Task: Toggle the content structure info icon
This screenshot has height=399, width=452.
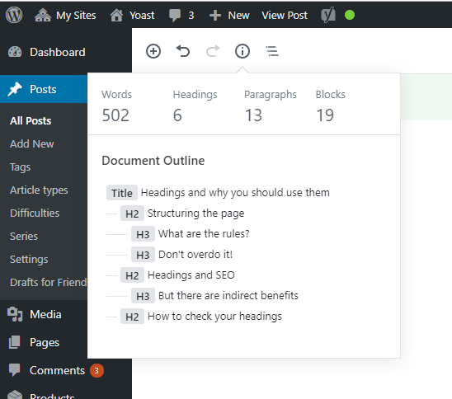Action: [242, 52]
